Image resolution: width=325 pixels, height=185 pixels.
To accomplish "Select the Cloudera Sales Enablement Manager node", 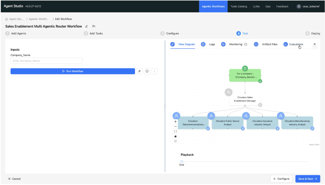I will (x=245, y=99).
